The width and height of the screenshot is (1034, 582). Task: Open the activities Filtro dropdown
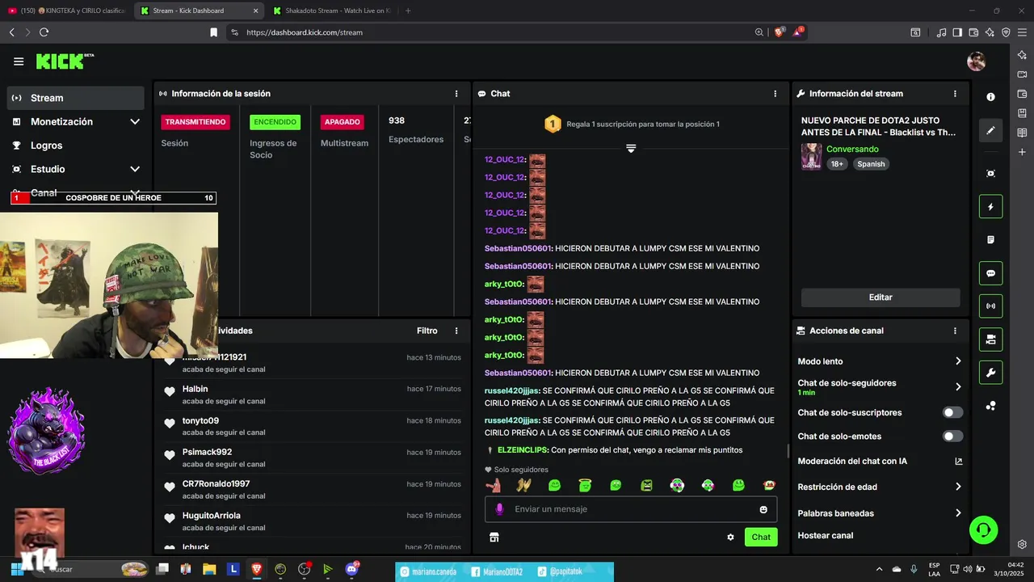pyautogui.click(x=427, y=331)
